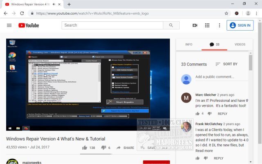Switch to the VIDEOS tab

pos(240,45)
